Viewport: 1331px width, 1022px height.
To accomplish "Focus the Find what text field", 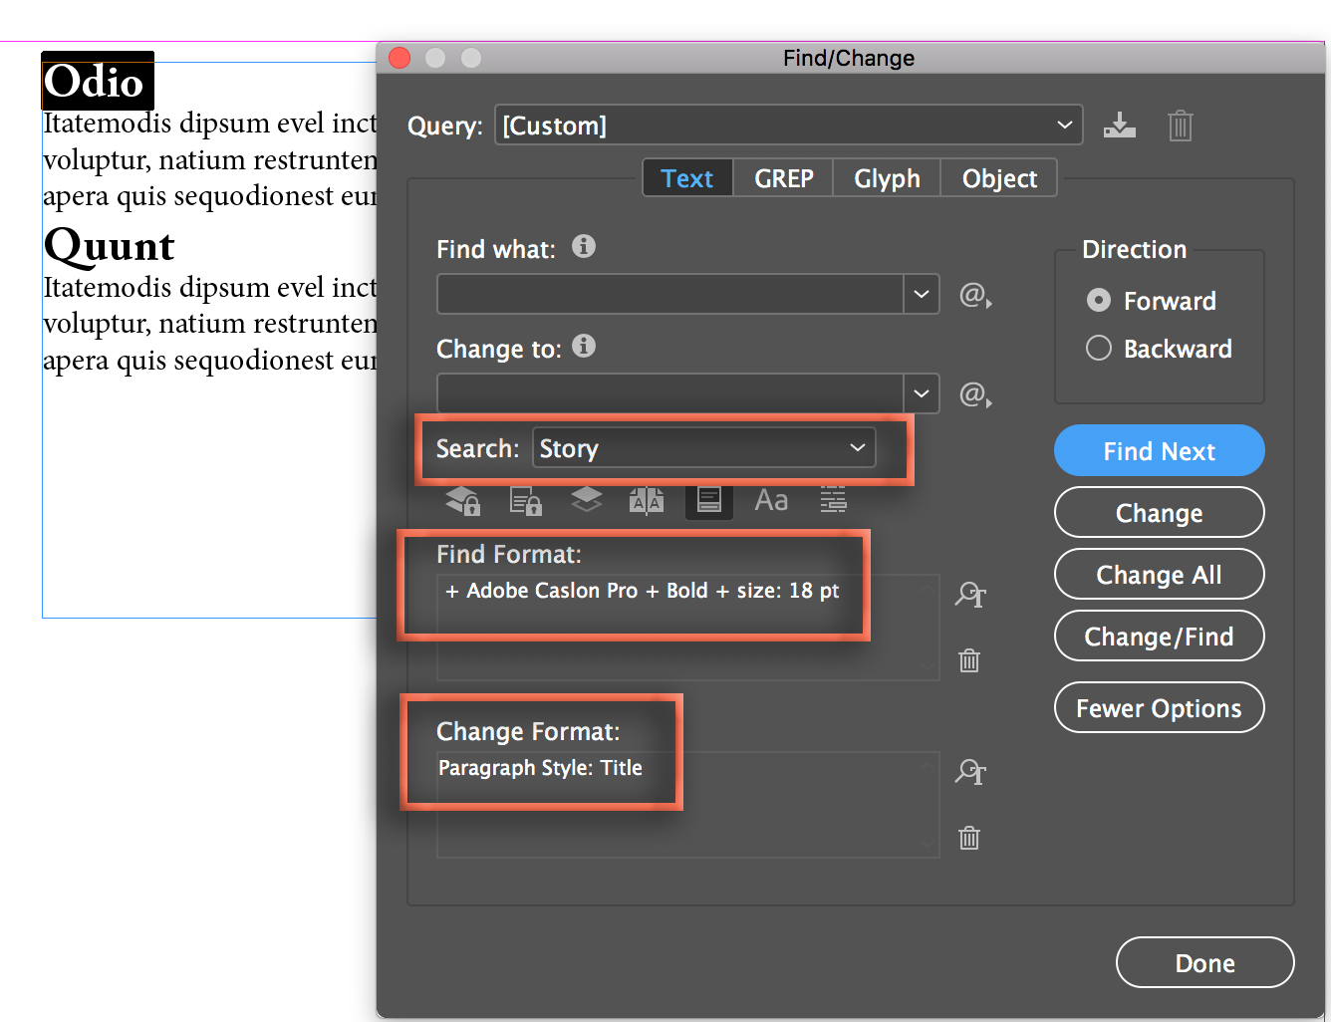I will pyautogui.click(x=670, y=294).
